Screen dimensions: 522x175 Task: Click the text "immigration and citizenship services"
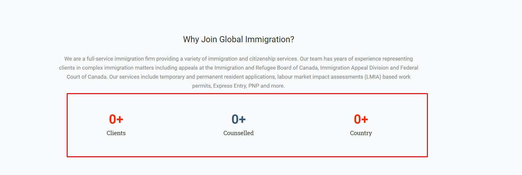[x=253, y=59]
